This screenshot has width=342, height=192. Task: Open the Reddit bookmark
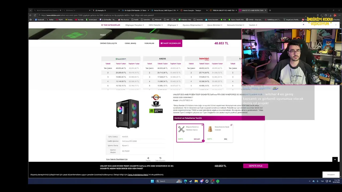135,19
